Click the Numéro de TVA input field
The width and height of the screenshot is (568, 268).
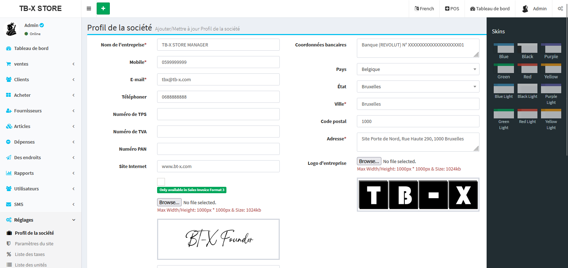coord(218,132)
